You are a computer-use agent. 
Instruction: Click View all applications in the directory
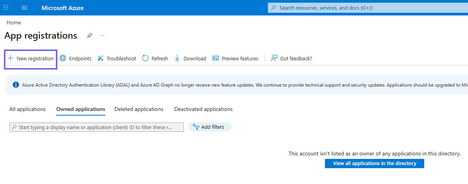(x=374, y=164)
